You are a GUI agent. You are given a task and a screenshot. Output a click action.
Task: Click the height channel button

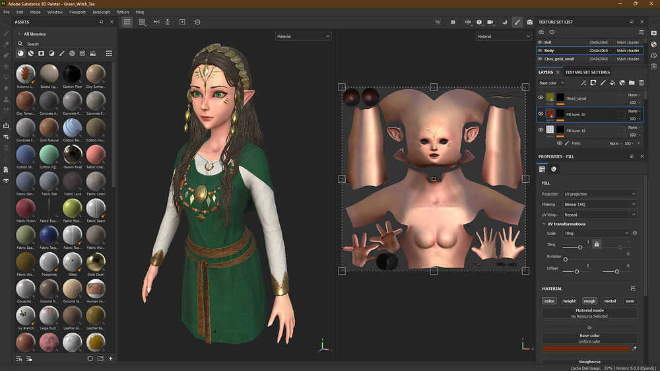(x=570, y=301)
